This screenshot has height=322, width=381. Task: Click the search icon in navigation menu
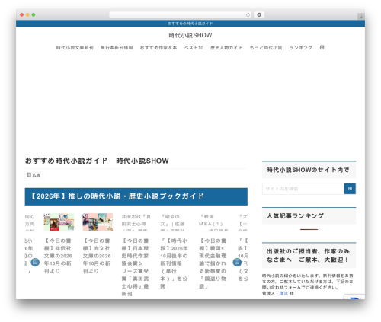[322, 47]
